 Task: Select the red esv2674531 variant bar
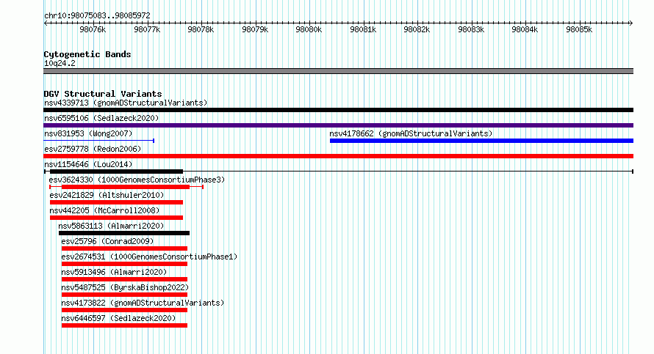(x=124, y=264)
